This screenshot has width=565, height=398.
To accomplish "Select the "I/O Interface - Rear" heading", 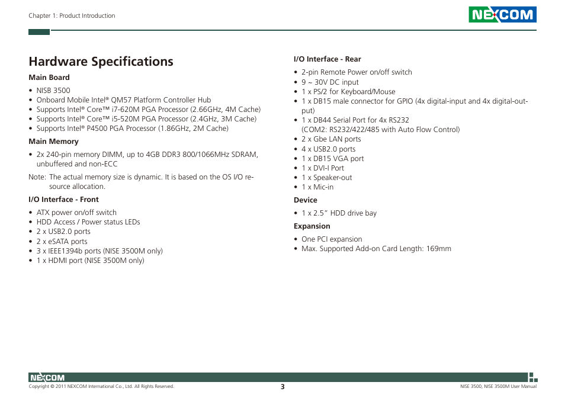I will pos(327,59).
